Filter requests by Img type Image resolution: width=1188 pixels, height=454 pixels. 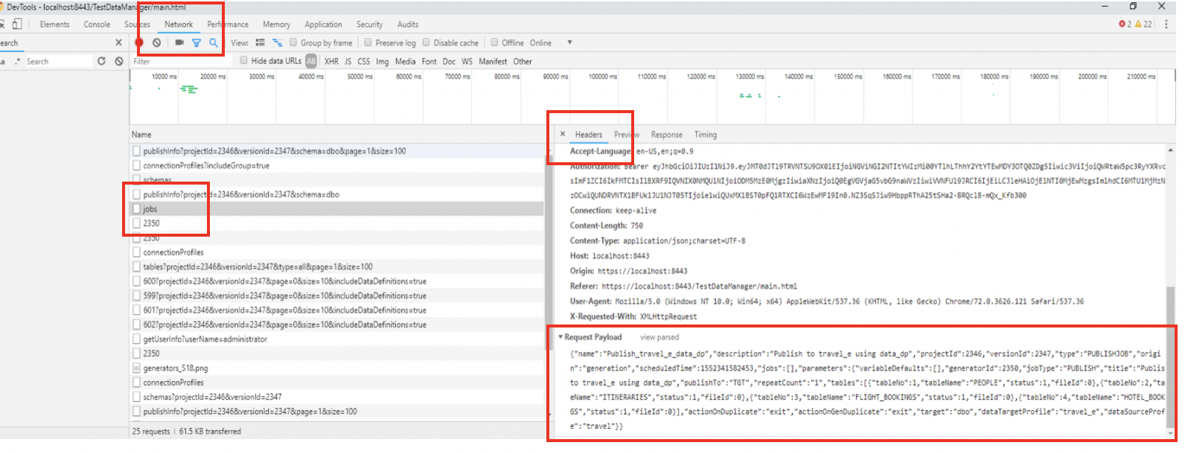click(x=383, y=61)
